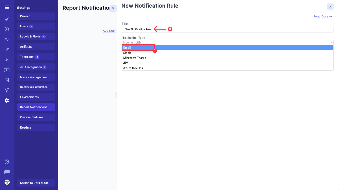The height and width of the screenshot is (190, 339).
Task: Open the hamburger navigation menu
Action: (x=7, y=7)
